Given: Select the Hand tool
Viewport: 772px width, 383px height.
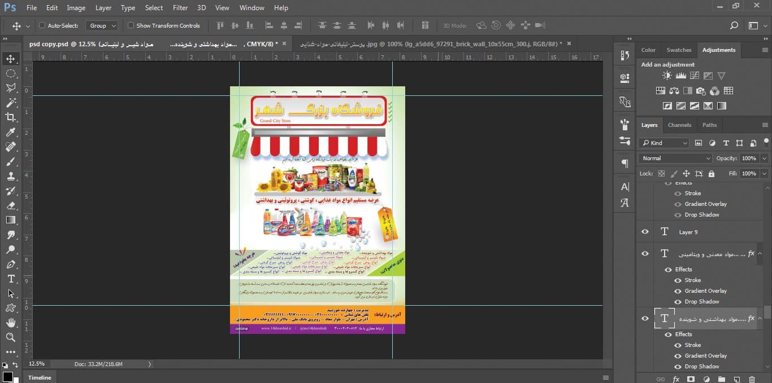Looking at the screenshot, I should (11, 323).
